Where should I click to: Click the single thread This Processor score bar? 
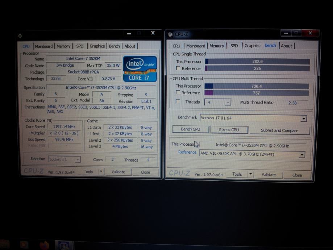(x=257, y=62)
